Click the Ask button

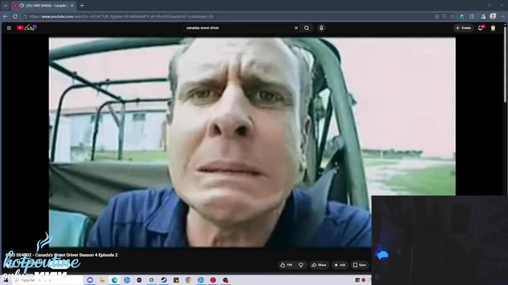pos(340,265)
